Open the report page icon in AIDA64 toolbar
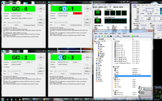162x101 pixels. click(x=115, y=36)
